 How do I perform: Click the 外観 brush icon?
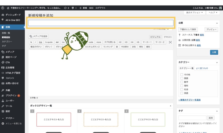click(3, 90)
